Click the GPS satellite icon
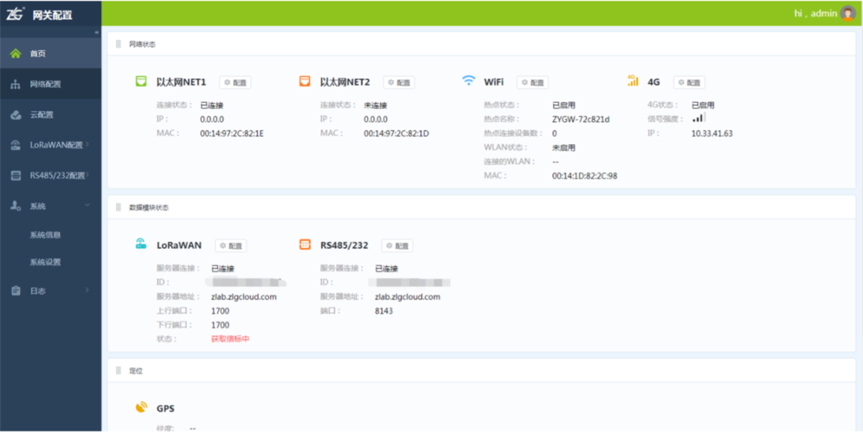Image resolution: width=863 pixels, height=432 pixels. (141, 407)
